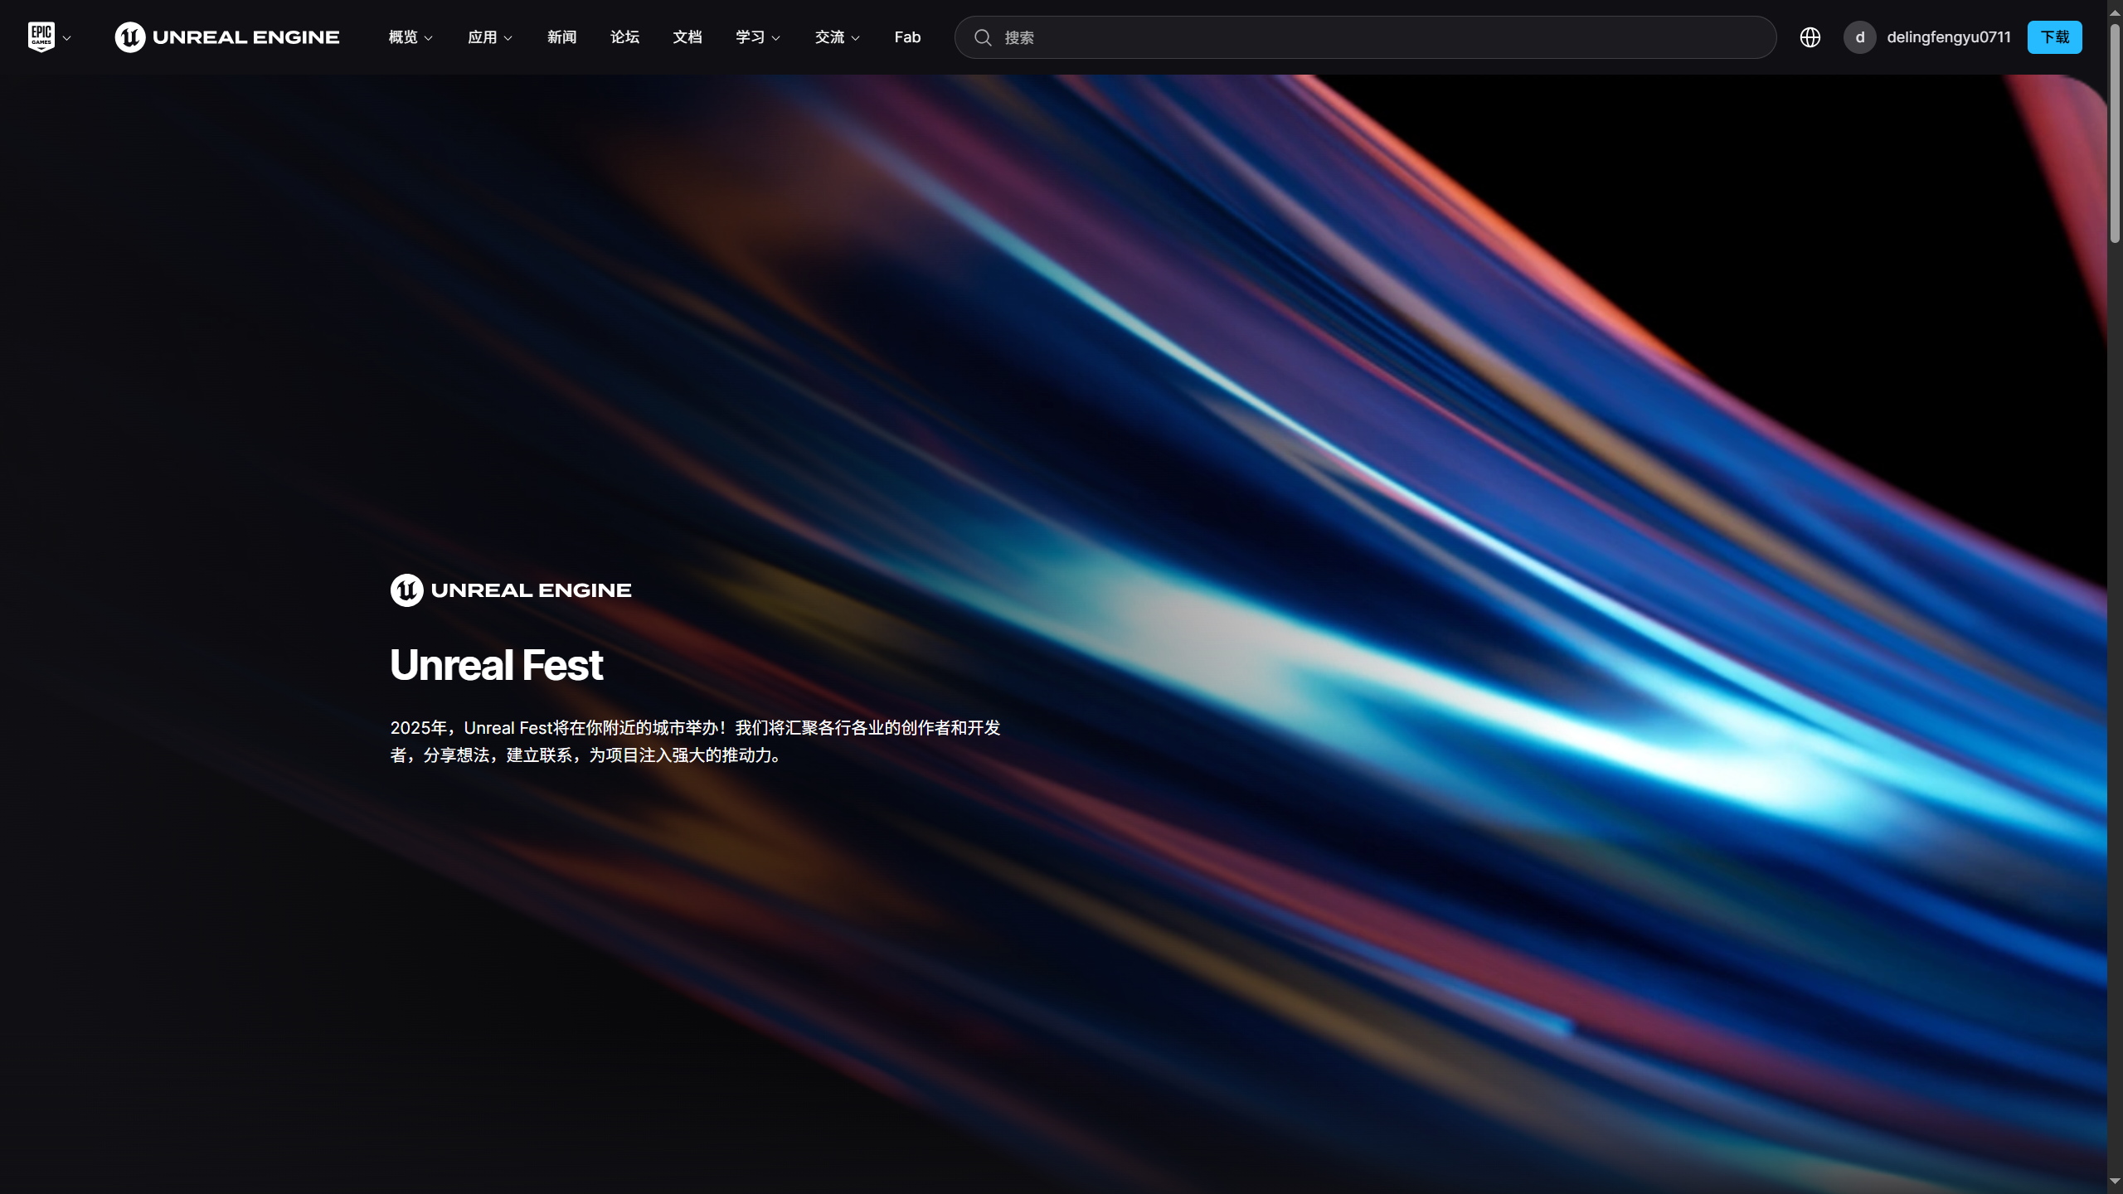
Task: Expand the 应用 dropdown menu
Action: click(x=490, y=37)
